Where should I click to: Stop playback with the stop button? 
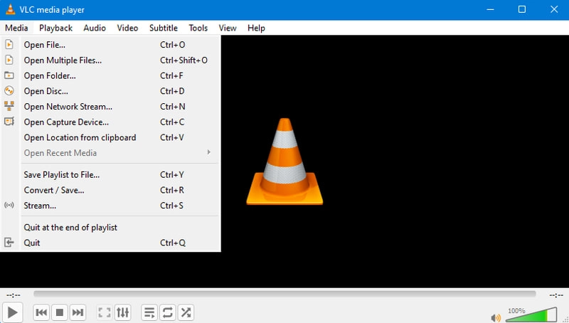(60, 312)
